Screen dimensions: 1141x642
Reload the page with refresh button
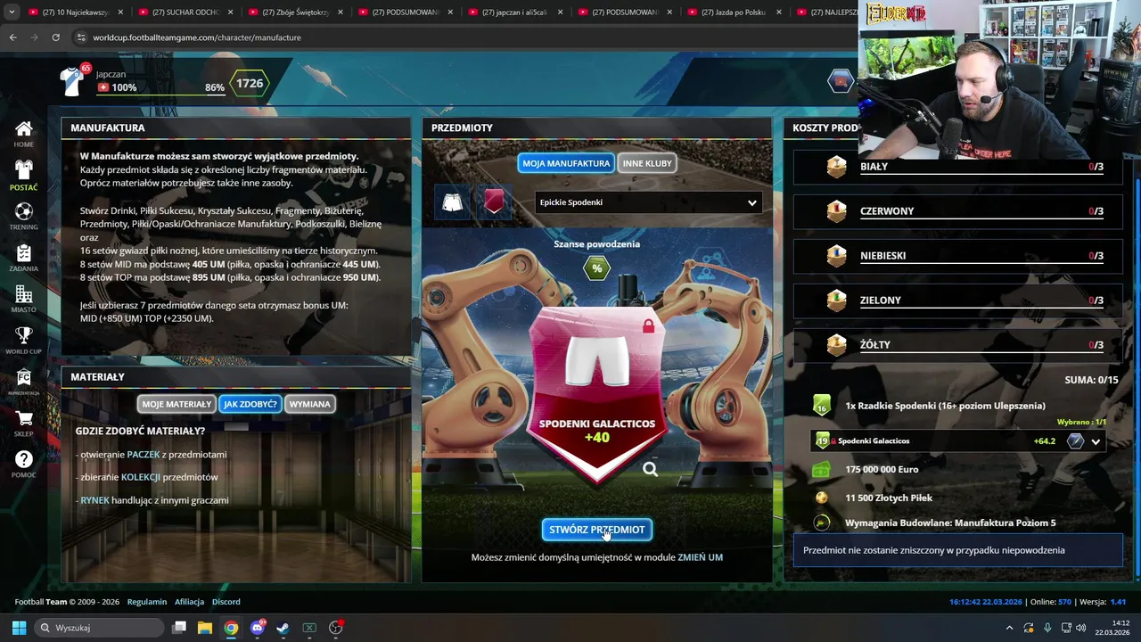(x=55, y=37)
